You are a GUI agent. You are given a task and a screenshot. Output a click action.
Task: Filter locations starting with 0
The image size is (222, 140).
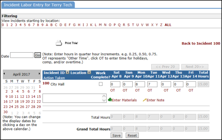pyautogui.click(x=3, y=25)
